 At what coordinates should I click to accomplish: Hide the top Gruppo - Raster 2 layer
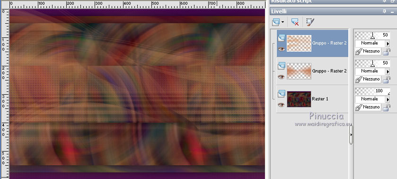pyautogui.click(x=281, y=49)
